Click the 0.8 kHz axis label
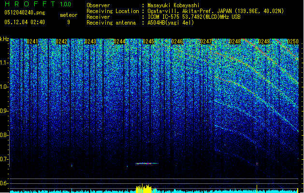Viewport: 304px width, 193px height. pyautogui.click(x=4, y=135)
